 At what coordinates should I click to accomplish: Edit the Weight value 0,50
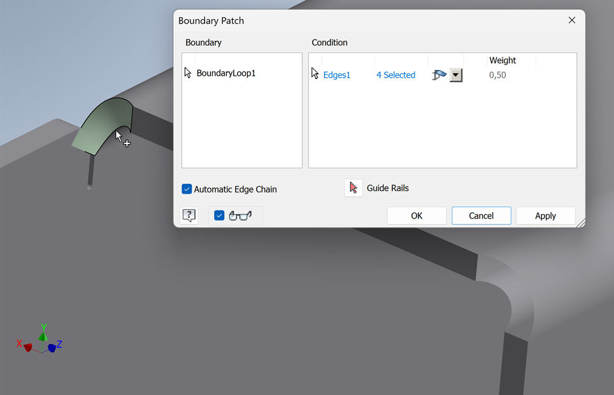[497, 75]
